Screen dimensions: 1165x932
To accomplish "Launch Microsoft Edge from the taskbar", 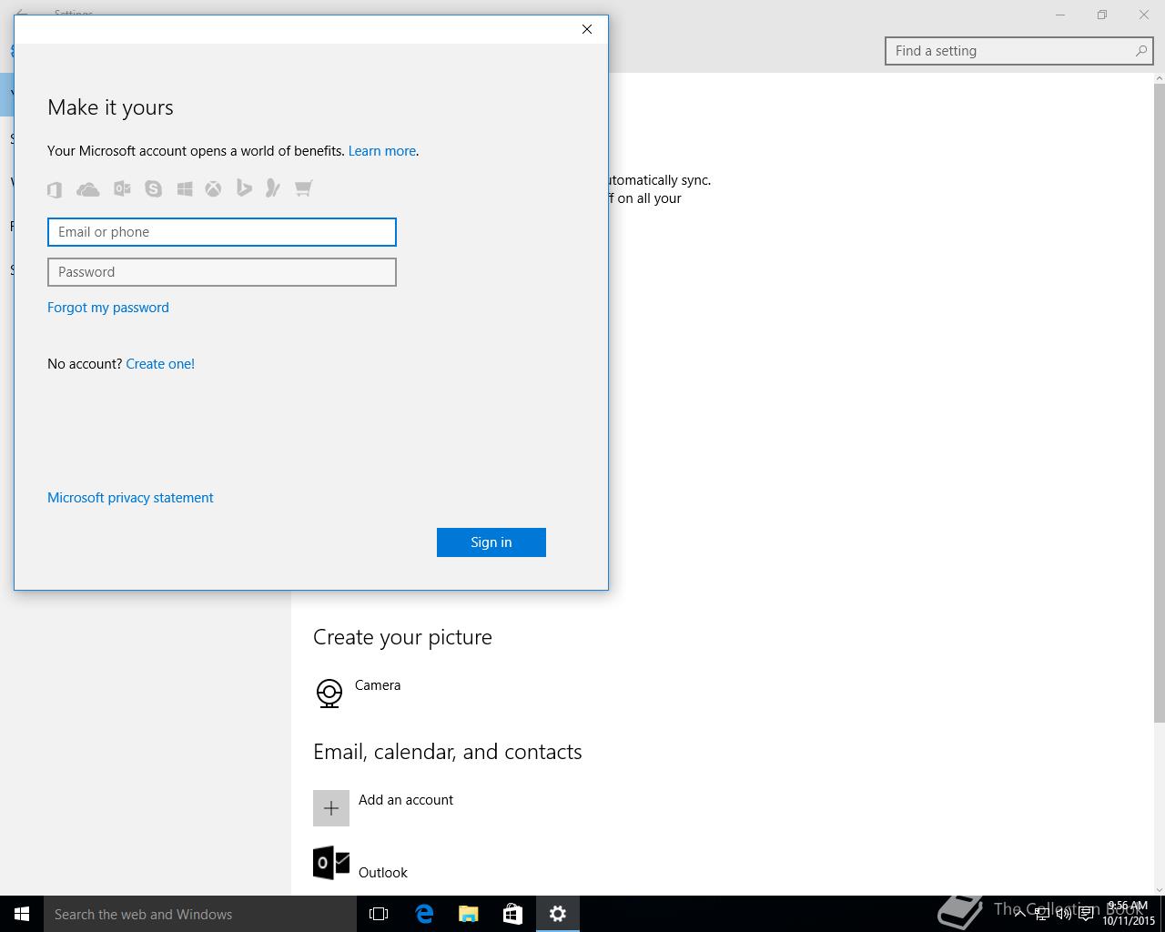I will [x=424, y=914].
